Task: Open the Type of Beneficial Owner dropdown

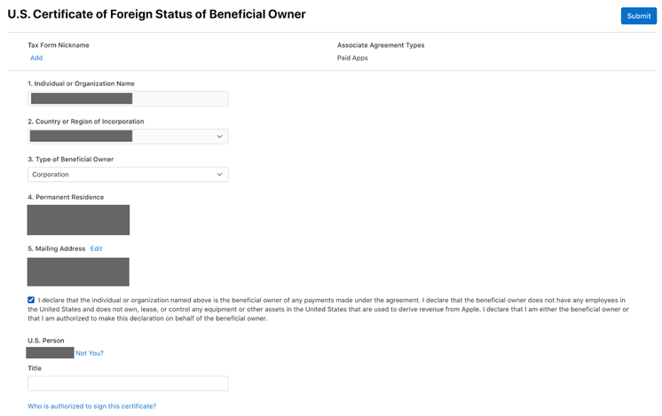Action: [x=128, y=175]
